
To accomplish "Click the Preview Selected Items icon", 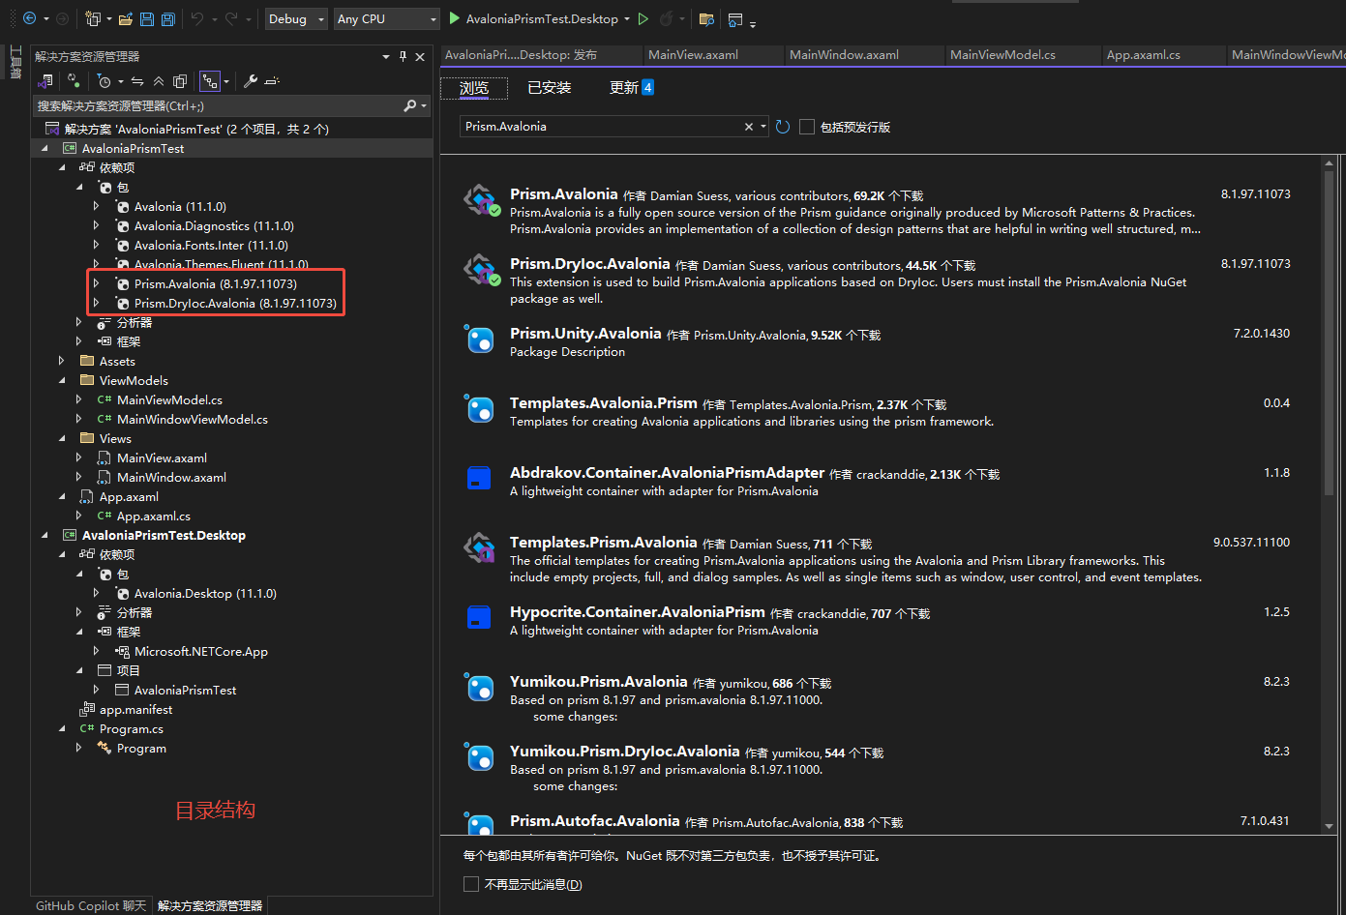I will tap(272, 81).
